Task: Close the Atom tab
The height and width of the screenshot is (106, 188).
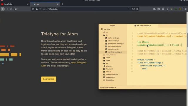Action: tap(58, 4)
